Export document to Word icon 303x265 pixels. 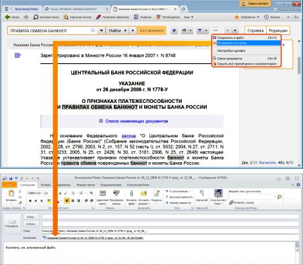click(174, 30)
